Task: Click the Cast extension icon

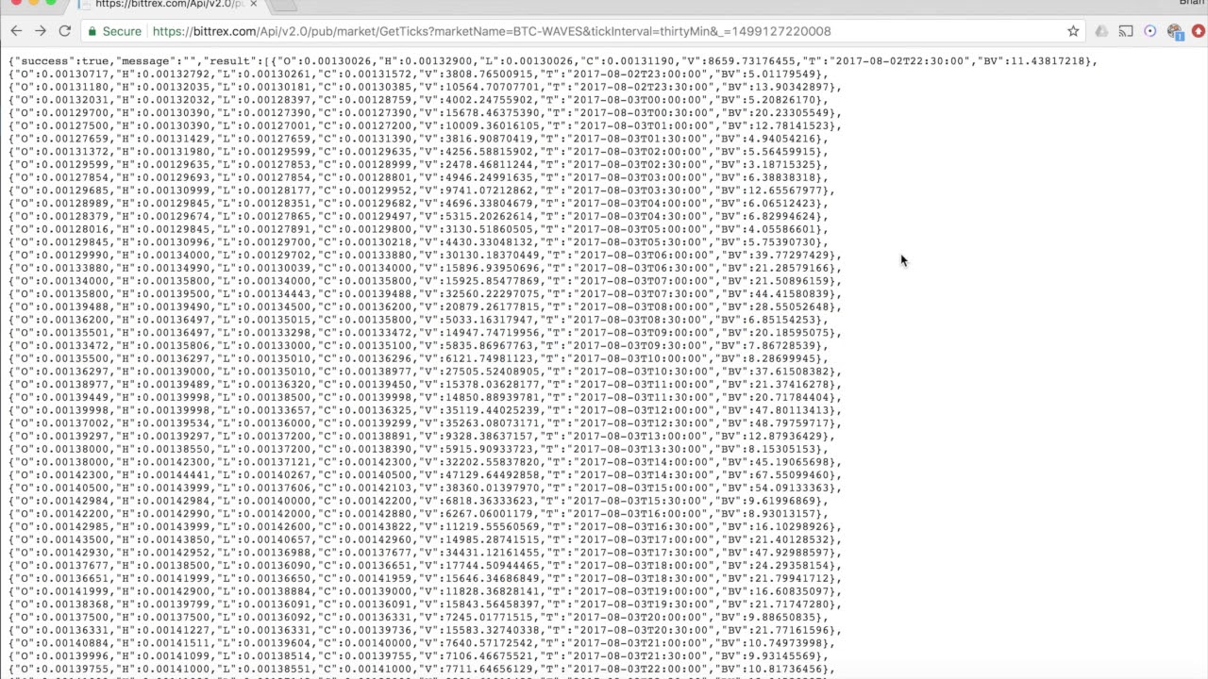Action: 1126,31
